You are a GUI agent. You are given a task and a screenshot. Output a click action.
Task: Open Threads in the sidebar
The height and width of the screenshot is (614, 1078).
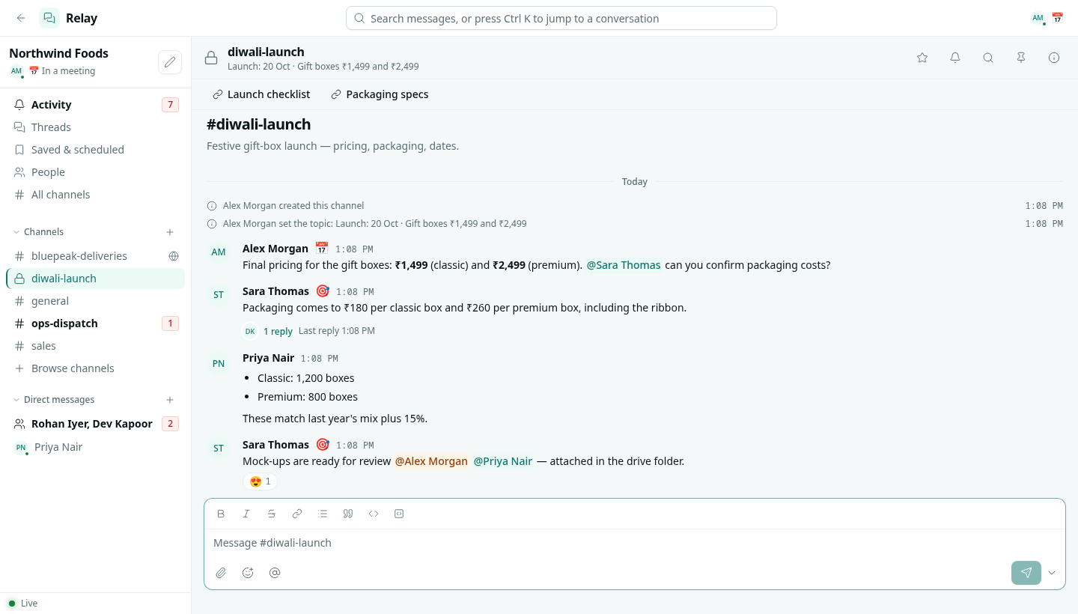[95, 127]
